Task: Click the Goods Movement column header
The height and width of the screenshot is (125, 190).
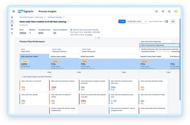Action: 89,51
